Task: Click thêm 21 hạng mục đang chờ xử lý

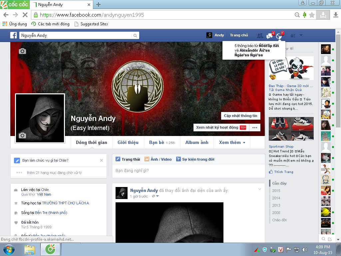Action: point(54,173)
